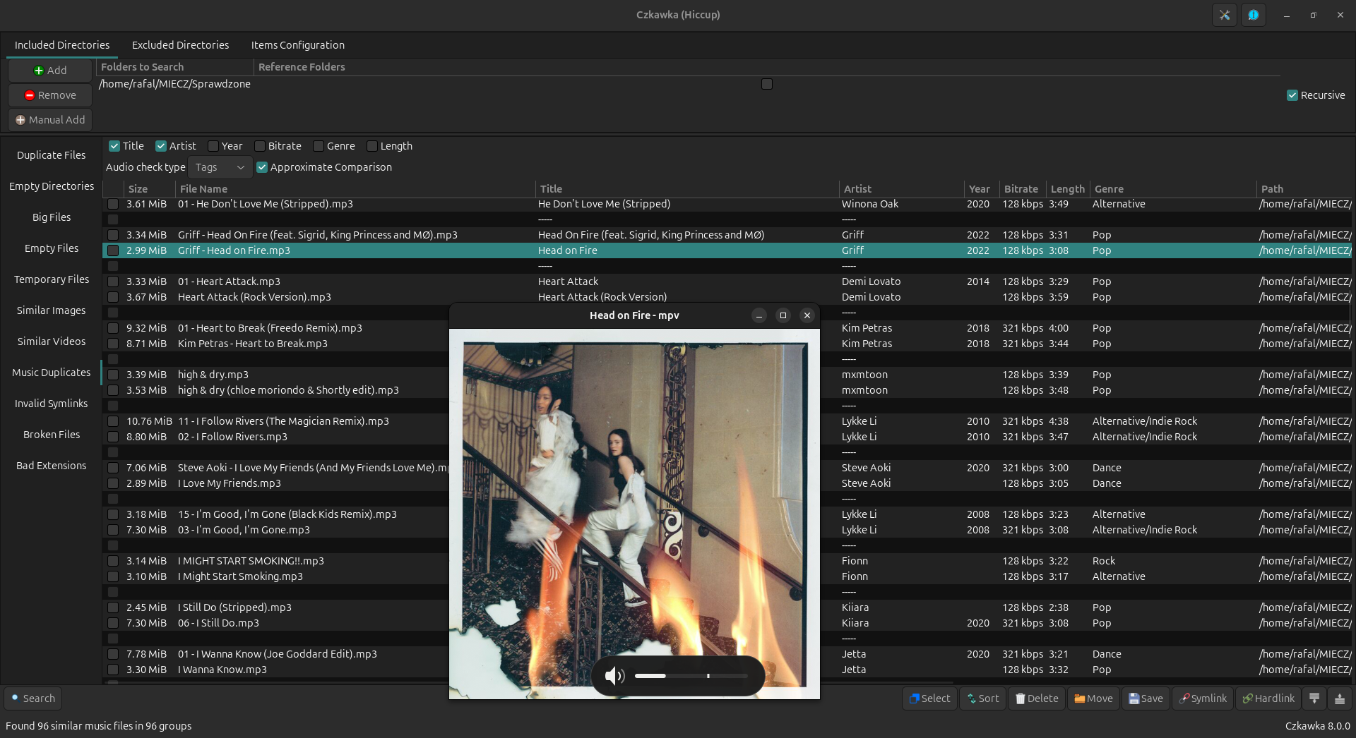This screenshot has width=1356, height=738.
Task: Click the Save floppy disk button
Action: [1146, 698]
